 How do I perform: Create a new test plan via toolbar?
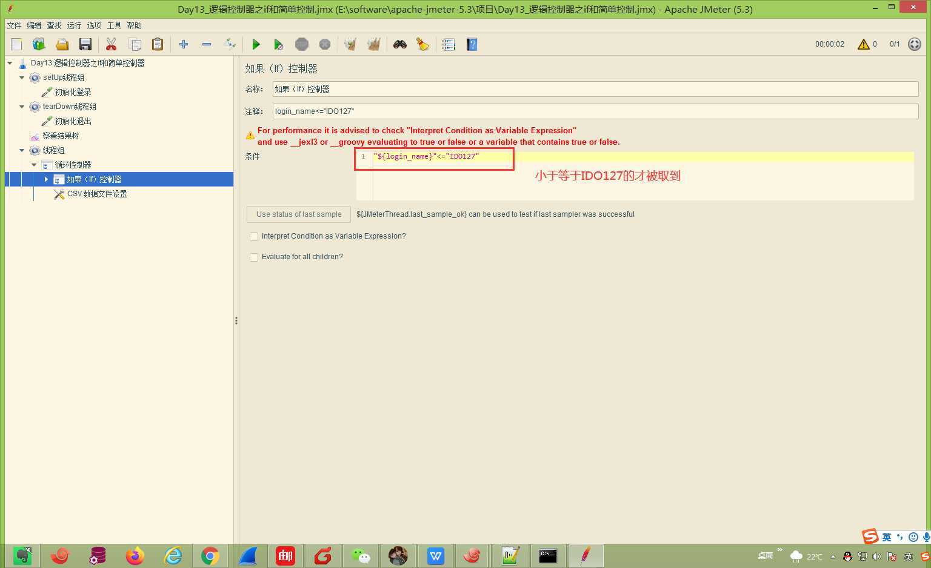coord(16,44)
